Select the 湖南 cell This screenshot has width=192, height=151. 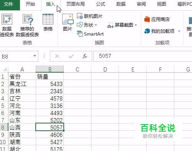(x=22, y=142)
